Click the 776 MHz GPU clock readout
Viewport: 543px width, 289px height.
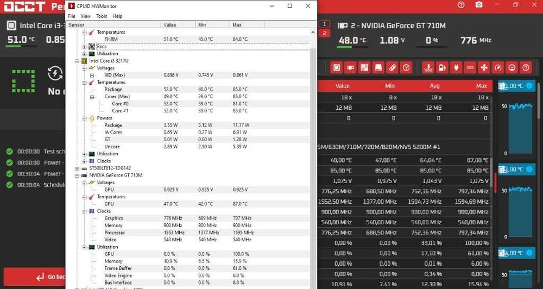point(476,41)
